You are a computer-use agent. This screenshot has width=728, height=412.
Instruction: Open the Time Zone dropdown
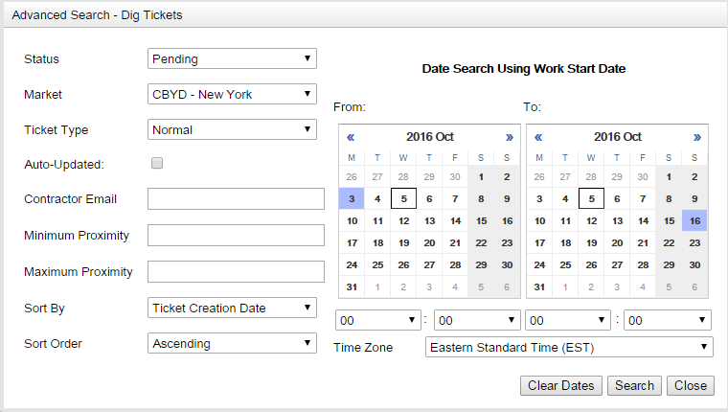pos(569,347)
